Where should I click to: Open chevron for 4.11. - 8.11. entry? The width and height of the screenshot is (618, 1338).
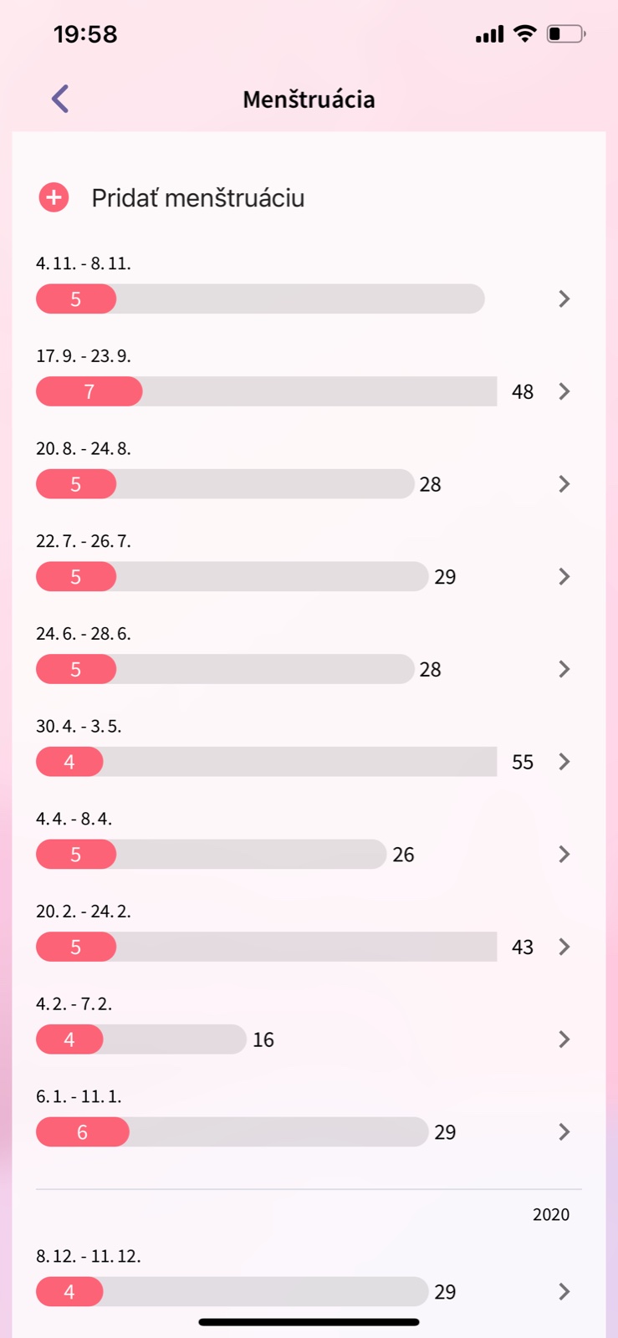[x=564, y=299]
